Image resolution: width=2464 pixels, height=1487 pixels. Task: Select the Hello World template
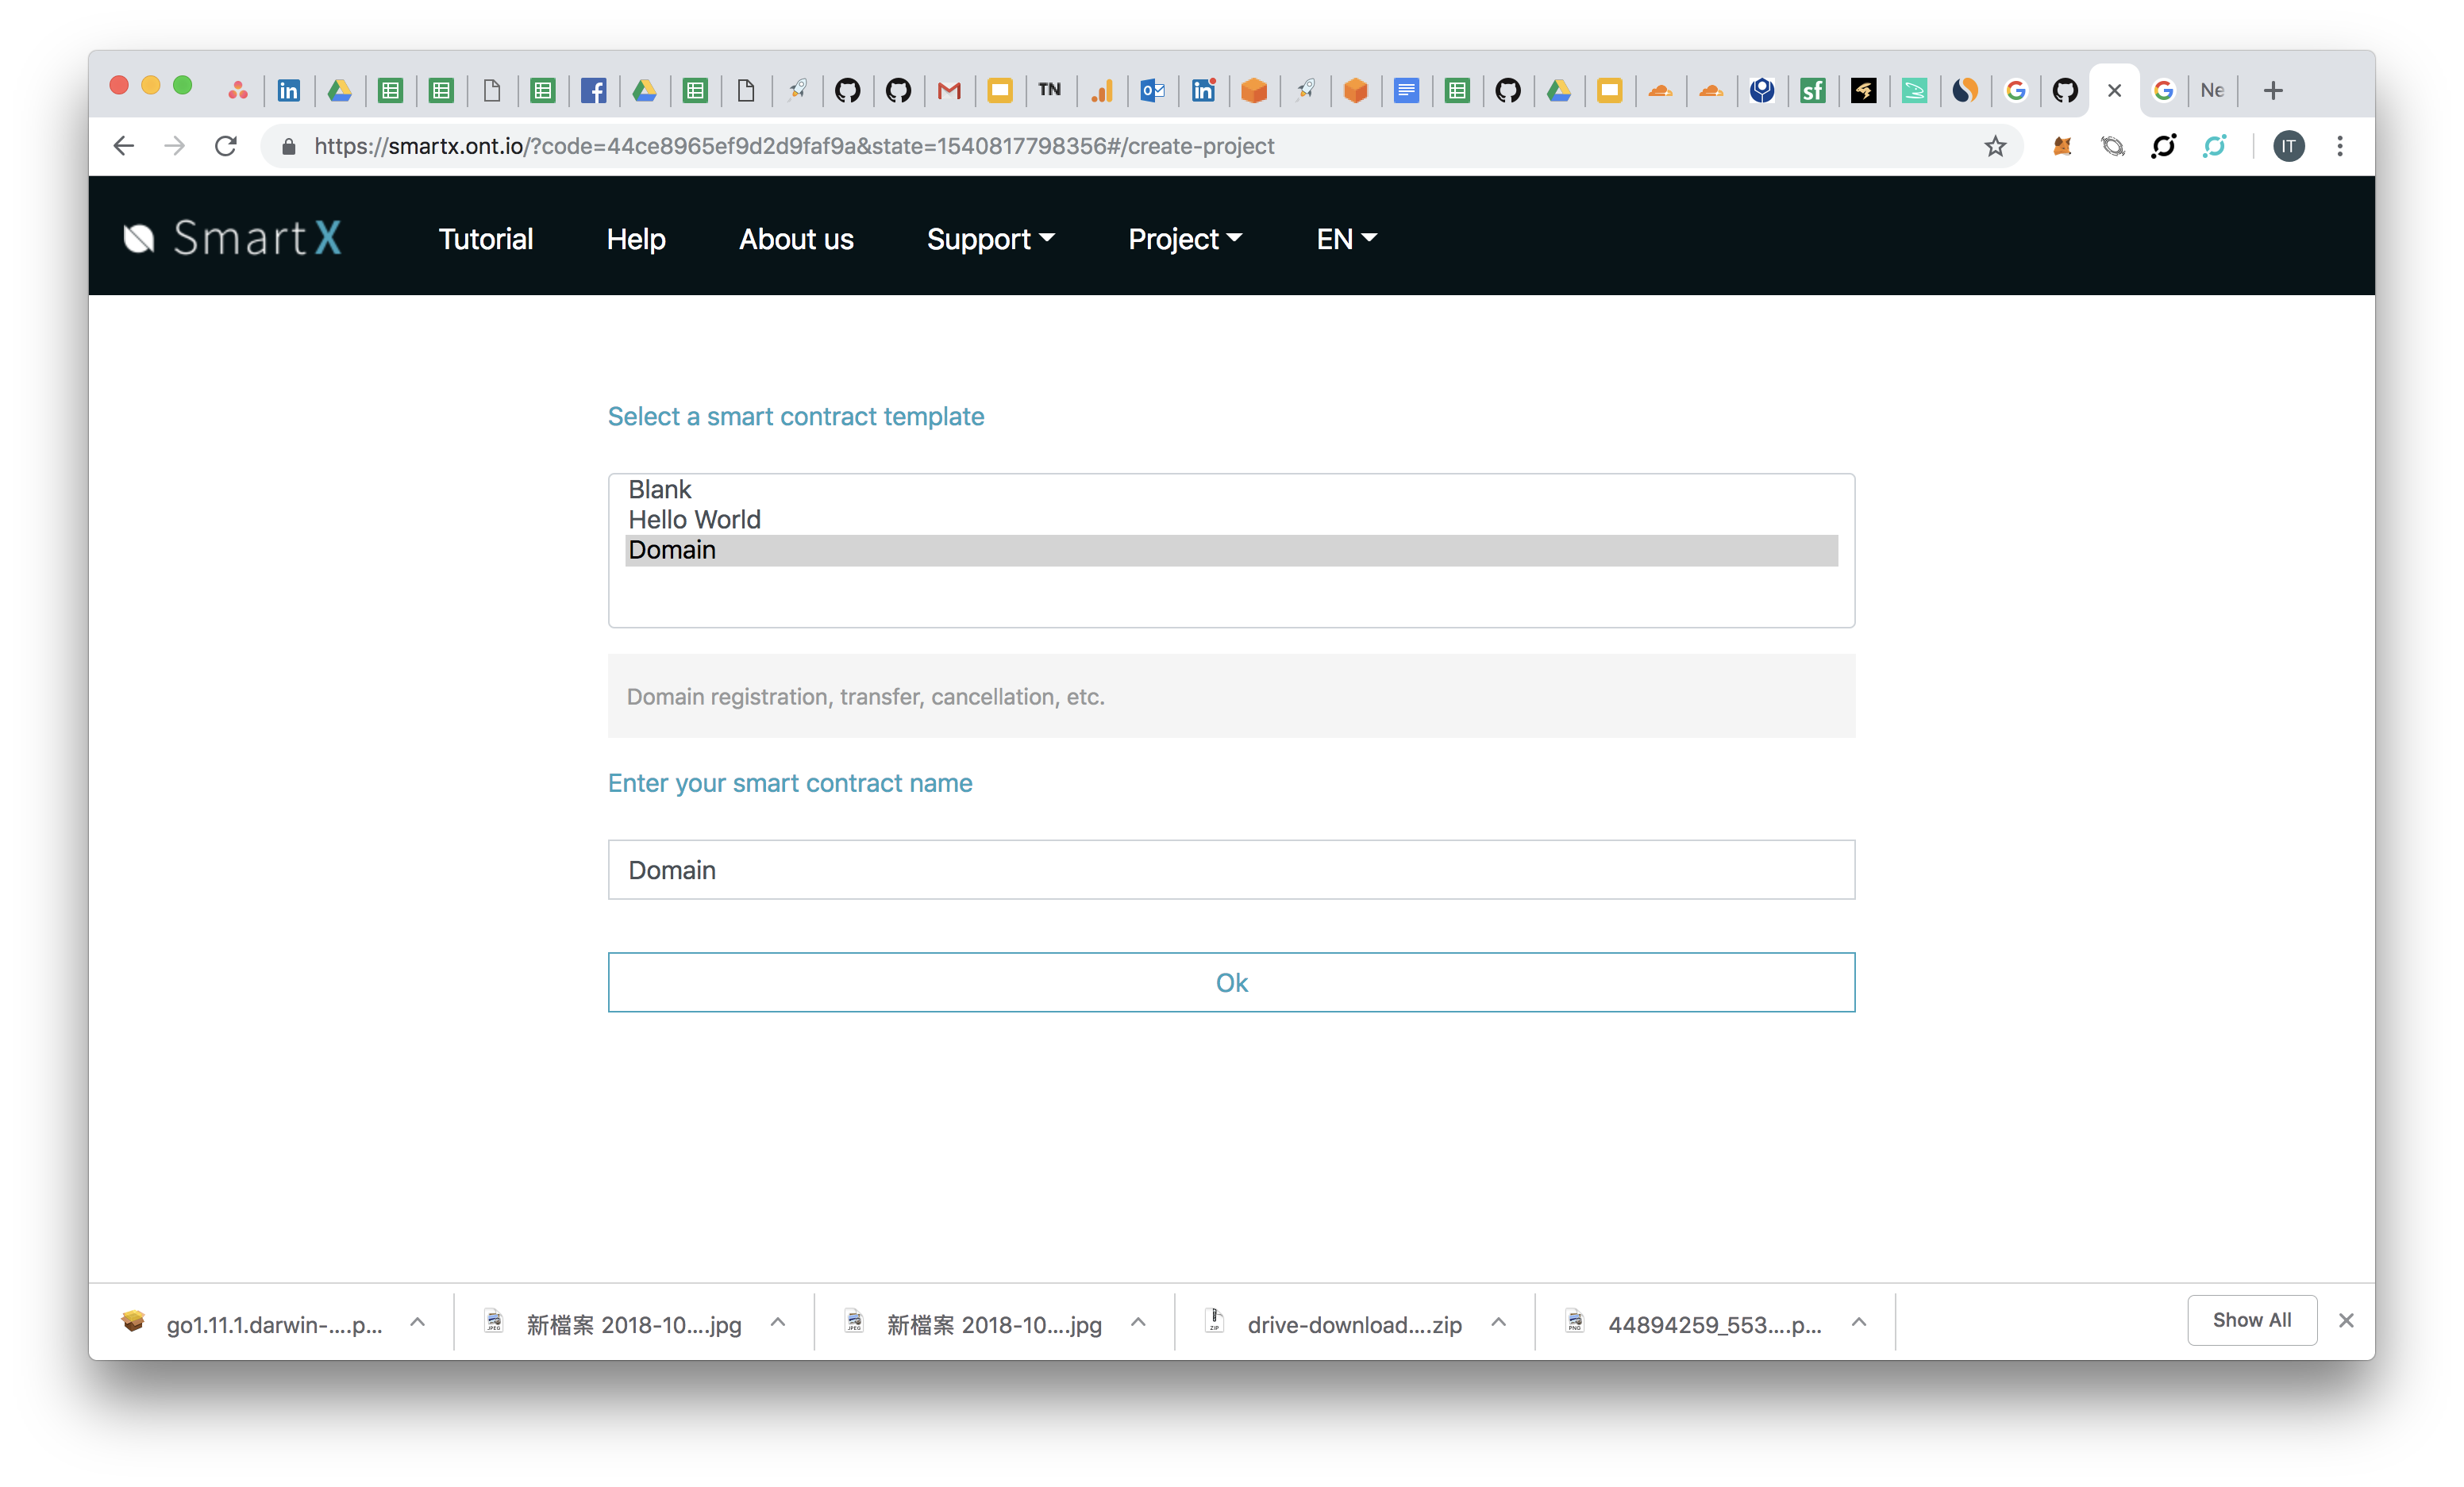tap(694, 520)
